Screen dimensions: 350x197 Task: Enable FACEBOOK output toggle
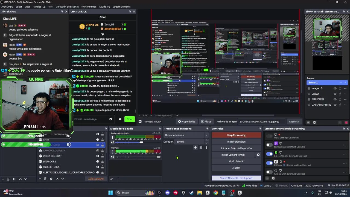point(269,172)
